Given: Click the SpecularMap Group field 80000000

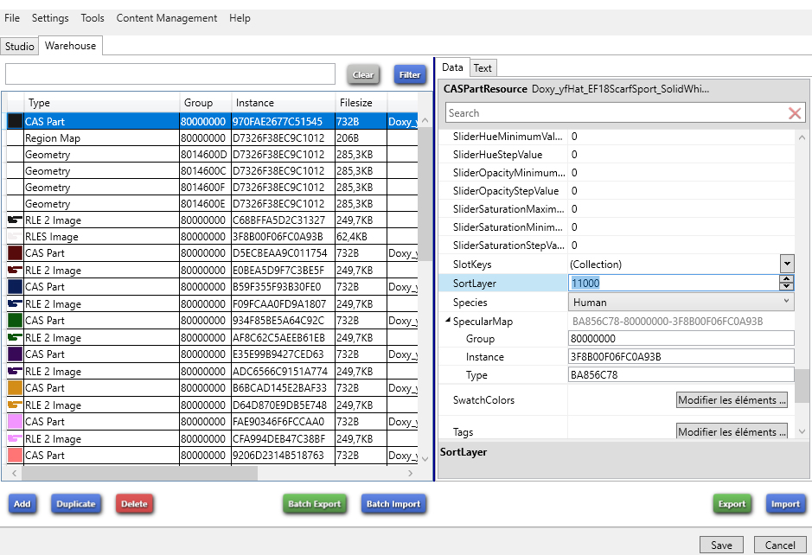Looking at the screenshot, I should point(681,339).
